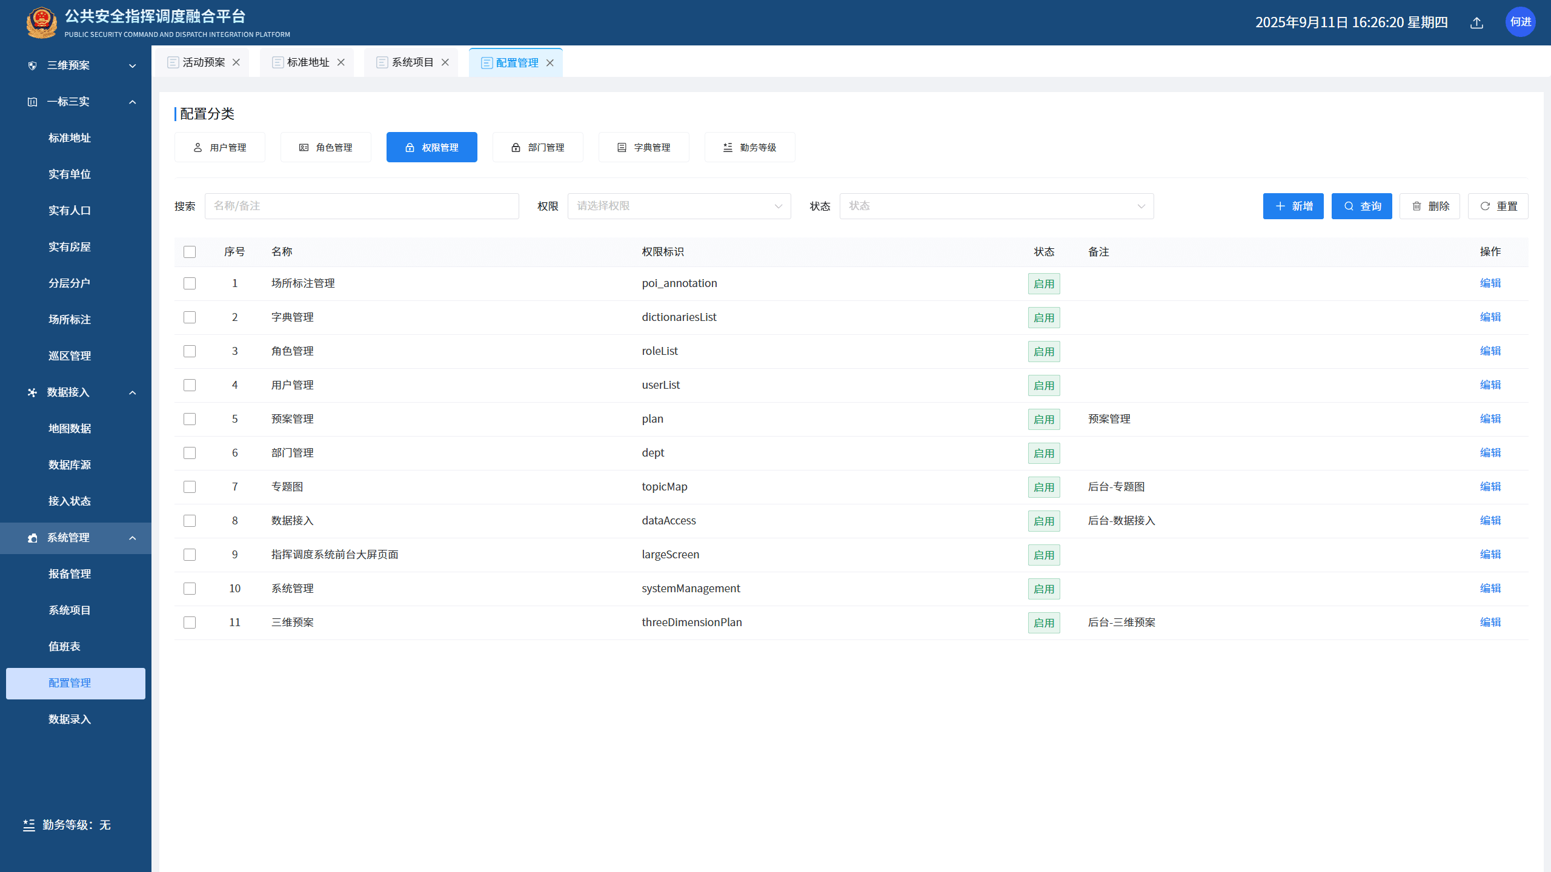This screenshot has height=872, width=1551.
Task: Click the 重置 reset button
Action: [x=1498, y=206]
